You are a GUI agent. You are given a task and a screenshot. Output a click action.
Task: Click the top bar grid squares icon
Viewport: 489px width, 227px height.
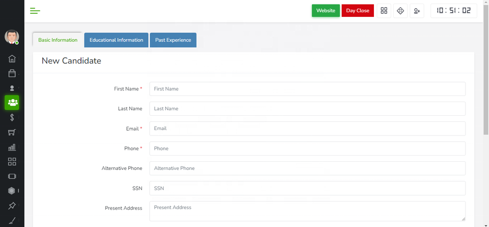(x=384, y=11)
